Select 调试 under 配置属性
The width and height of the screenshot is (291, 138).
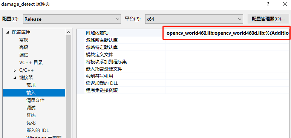pos(24,55)
